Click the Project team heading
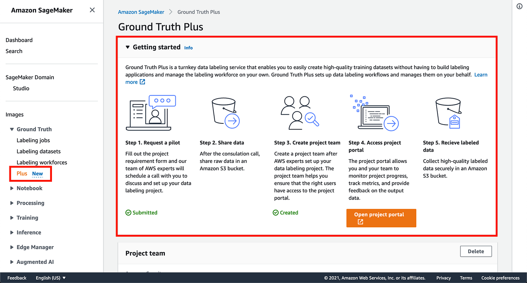The width and height of the screenshot is (527, 283). (145, 253)
